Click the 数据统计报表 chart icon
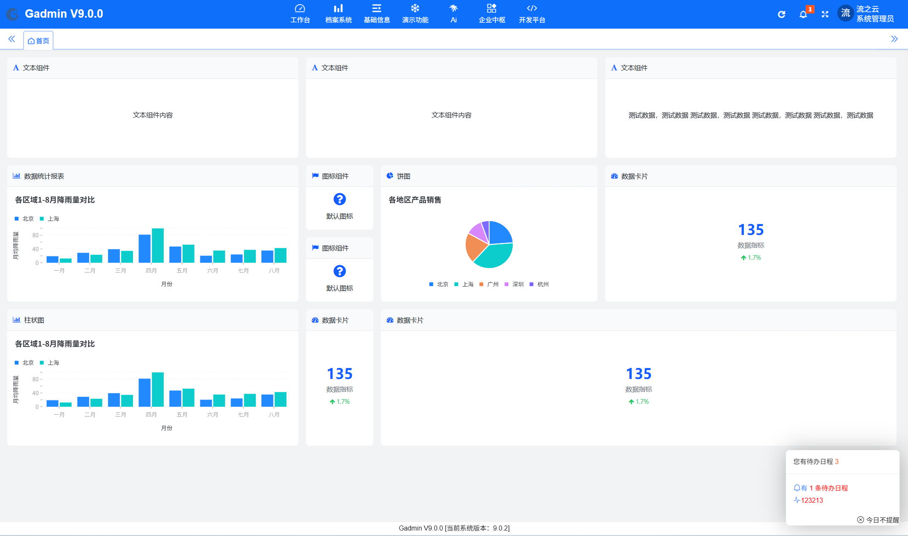Viewport: 908px width, 536px height. tap(16, 176)
